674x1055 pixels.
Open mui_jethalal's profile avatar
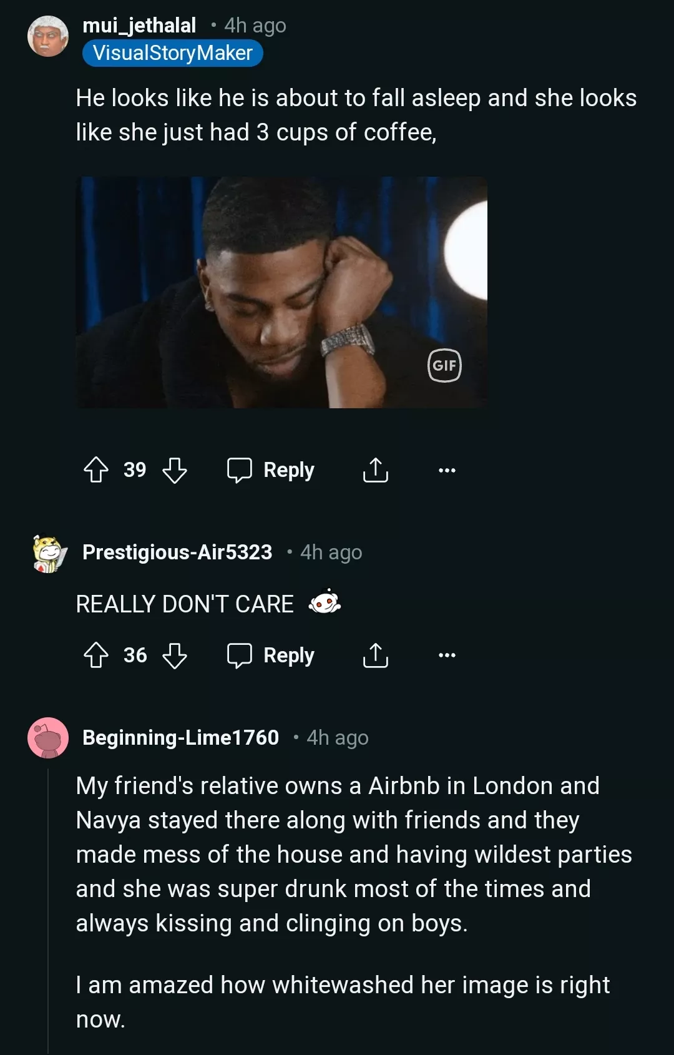click(x=48, y=36)
